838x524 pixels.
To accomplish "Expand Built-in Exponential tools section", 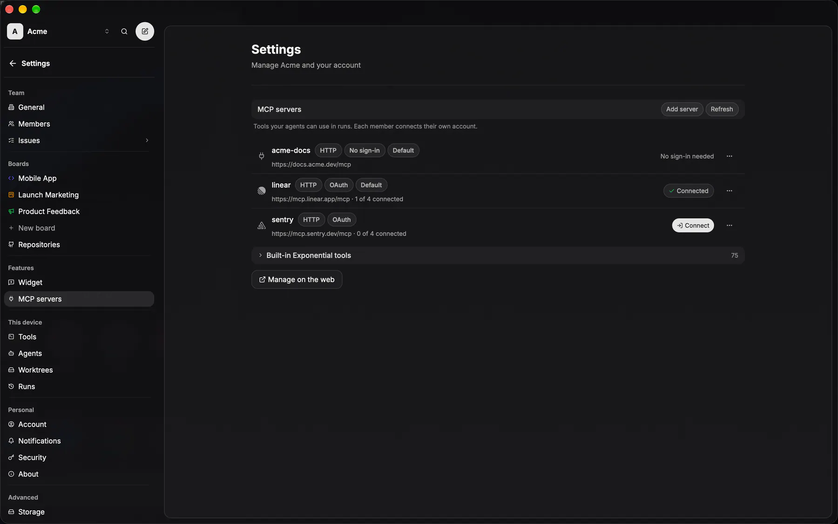I will [x=498, y=255].
